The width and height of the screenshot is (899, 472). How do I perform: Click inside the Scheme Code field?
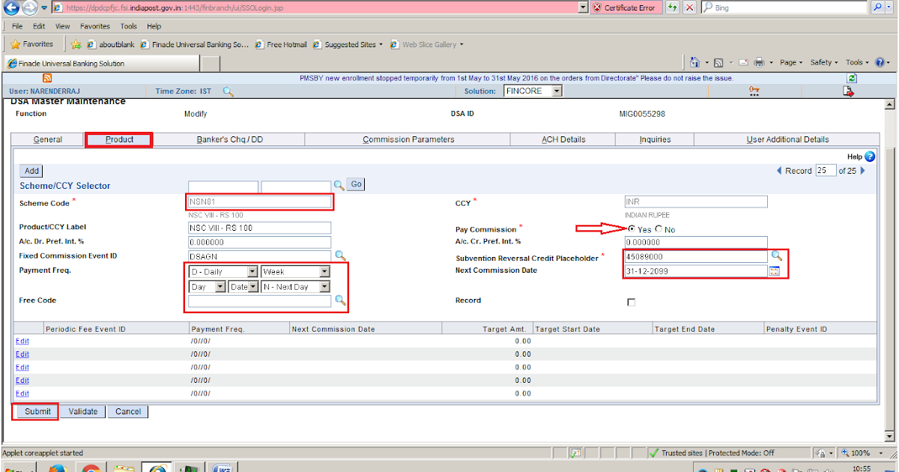click(x=258, y=201)
